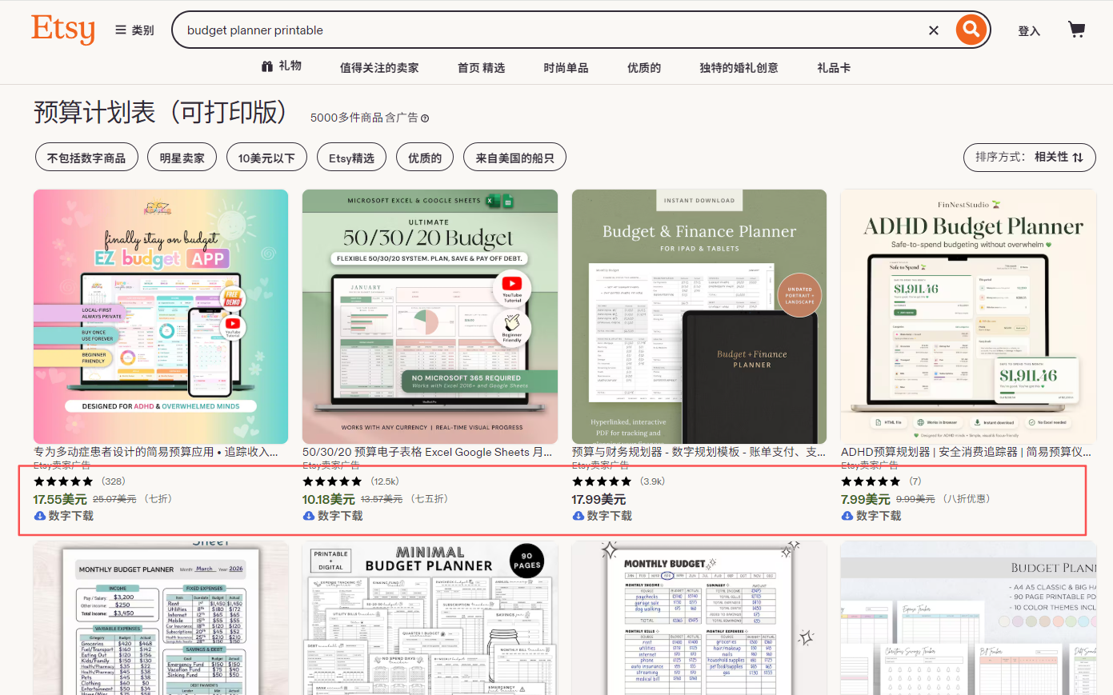
Task: Toggle the 来自美国的船只 filter chip
Action: 514,158
